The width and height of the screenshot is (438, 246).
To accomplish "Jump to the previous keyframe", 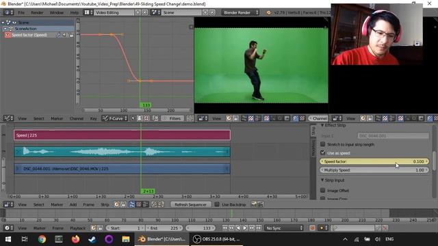I will pyautogui.click(x=231, y=228).
